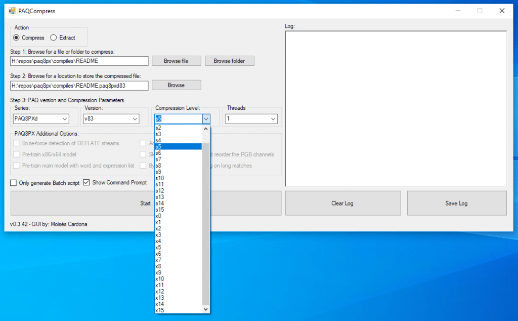Click the Browse folder button

click(x=230, y=61)
